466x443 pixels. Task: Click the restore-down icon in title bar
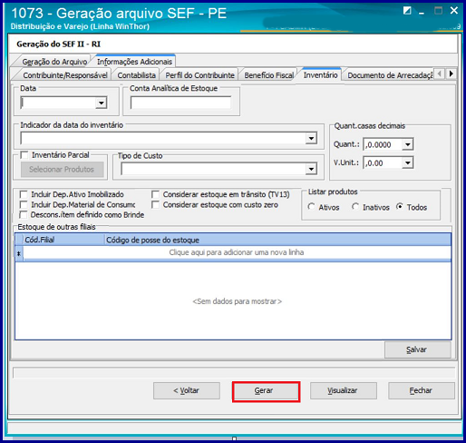pos(407,11)
